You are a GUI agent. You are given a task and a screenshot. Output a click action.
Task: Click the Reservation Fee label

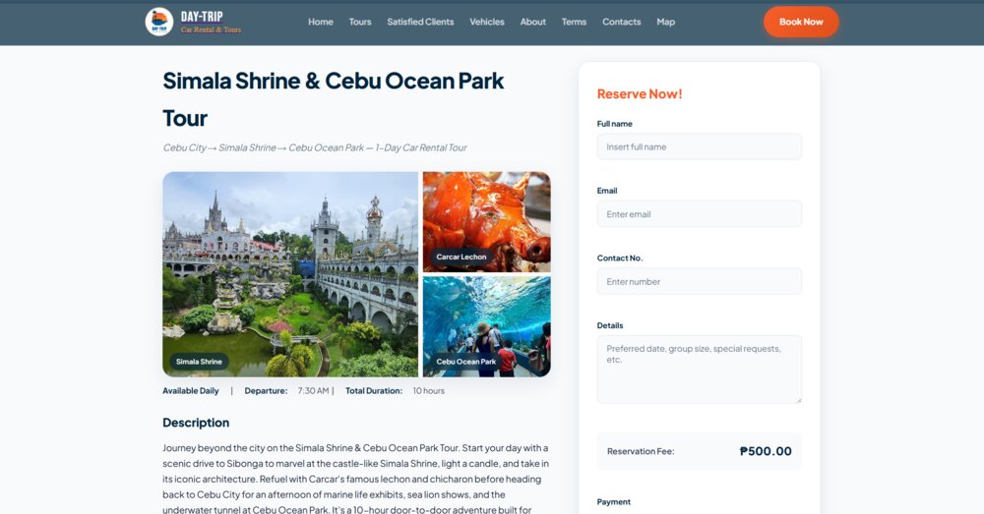641,451
